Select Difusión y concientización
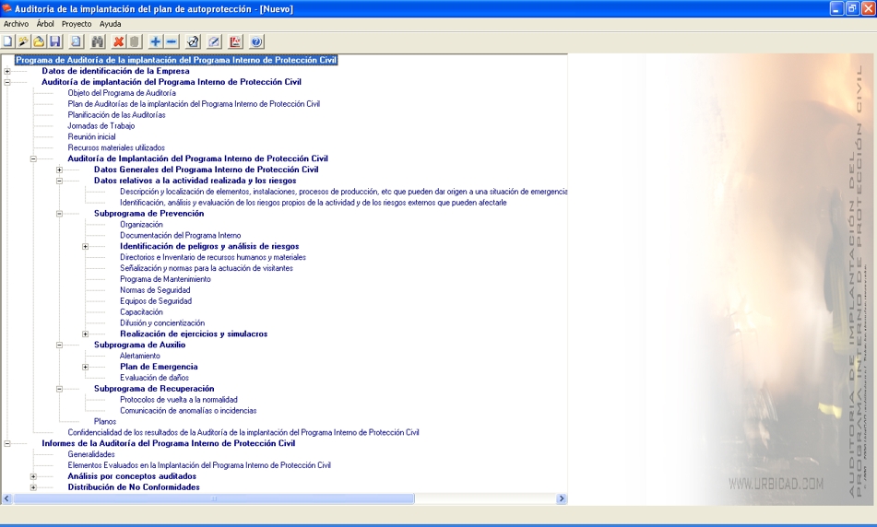 [x=162, y=323]
